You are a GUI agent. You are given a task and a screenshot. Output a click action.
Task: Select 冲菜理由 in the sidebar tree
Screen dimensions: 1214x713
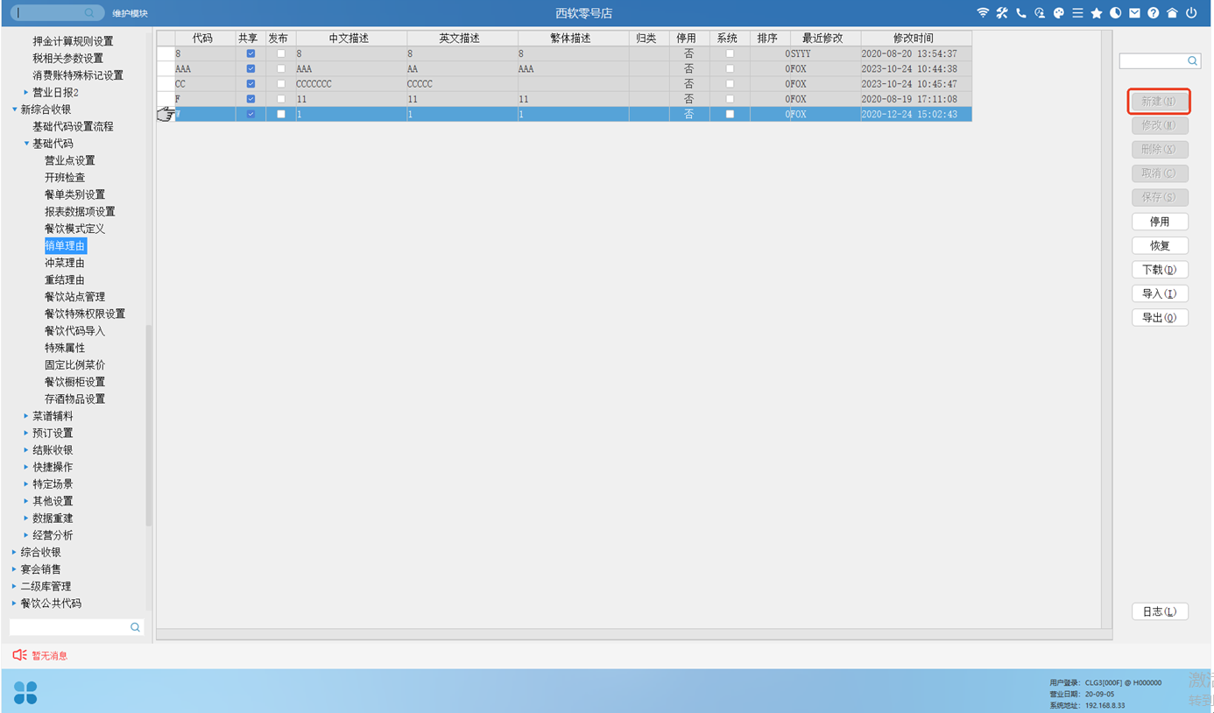[65, 263]
